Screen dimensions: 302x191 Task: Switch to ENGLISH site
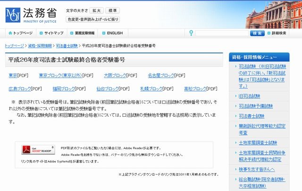pos(112,33)
